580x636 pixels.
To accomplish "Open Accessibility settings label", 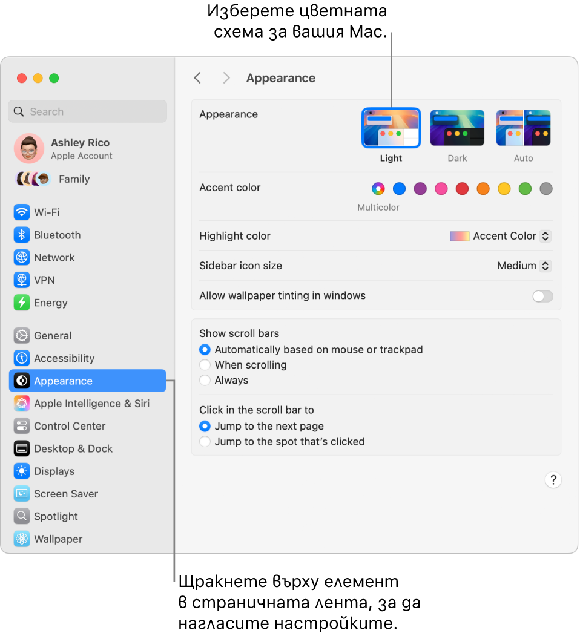I will click(x=64, y=358).
